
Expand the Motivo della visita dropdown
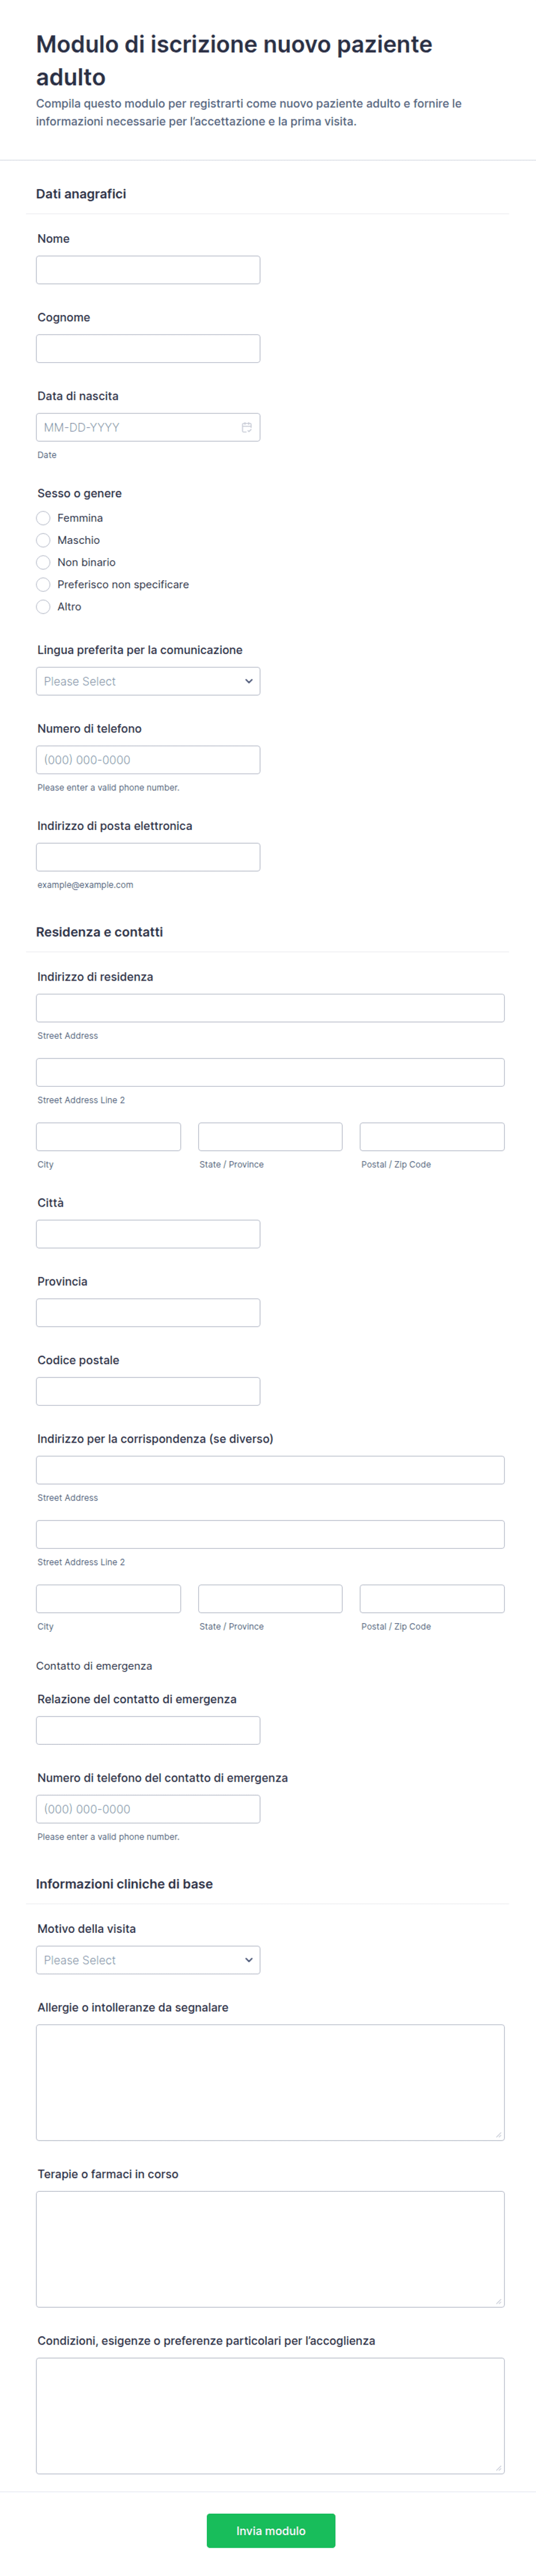pyautogui.click(x=148, y=1960)
